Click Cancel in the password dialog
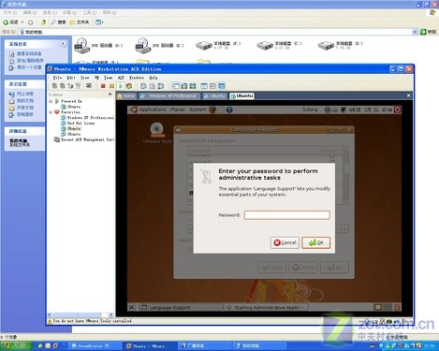 (x=285, y=242)
